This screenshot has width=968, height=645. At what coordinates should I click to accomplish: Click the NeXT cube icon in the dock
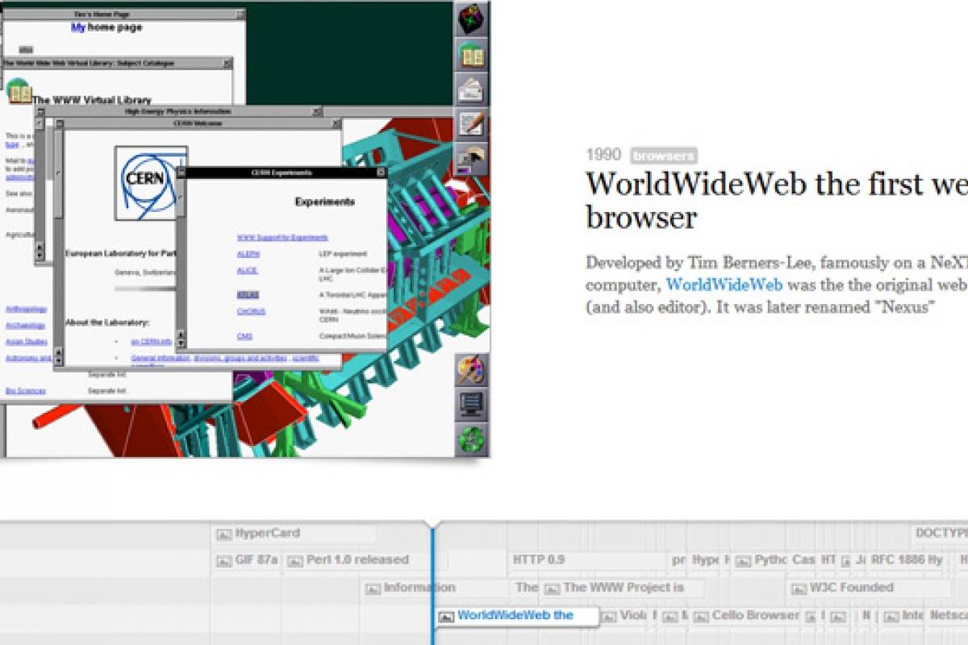pyautogui.click(x=471, y=19)
